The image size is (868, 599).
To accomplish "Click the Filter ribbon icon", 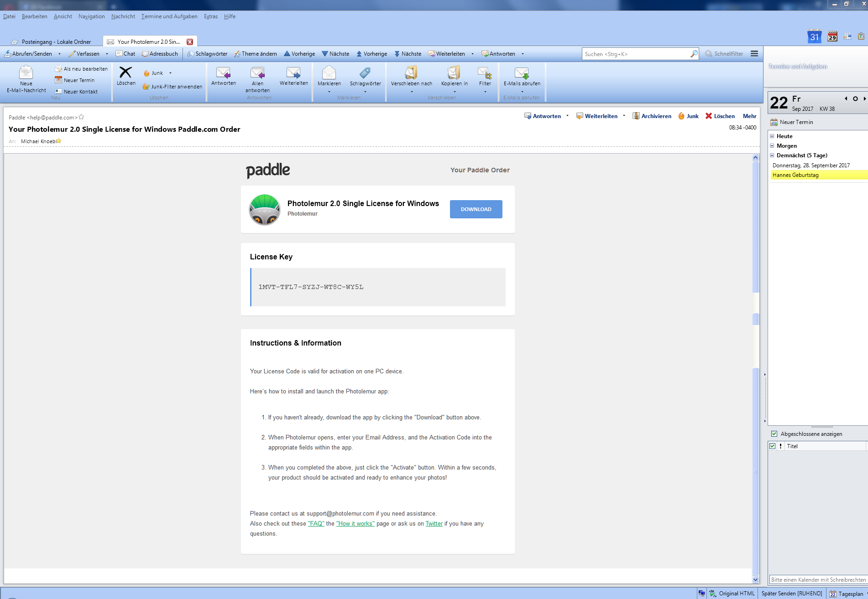I will click(485, 72).
